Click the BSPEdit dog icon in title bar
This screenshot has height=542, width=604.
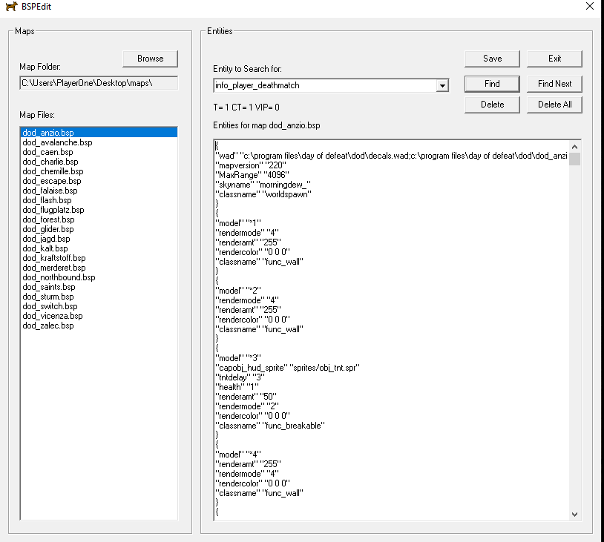click(x=12, y=7)
